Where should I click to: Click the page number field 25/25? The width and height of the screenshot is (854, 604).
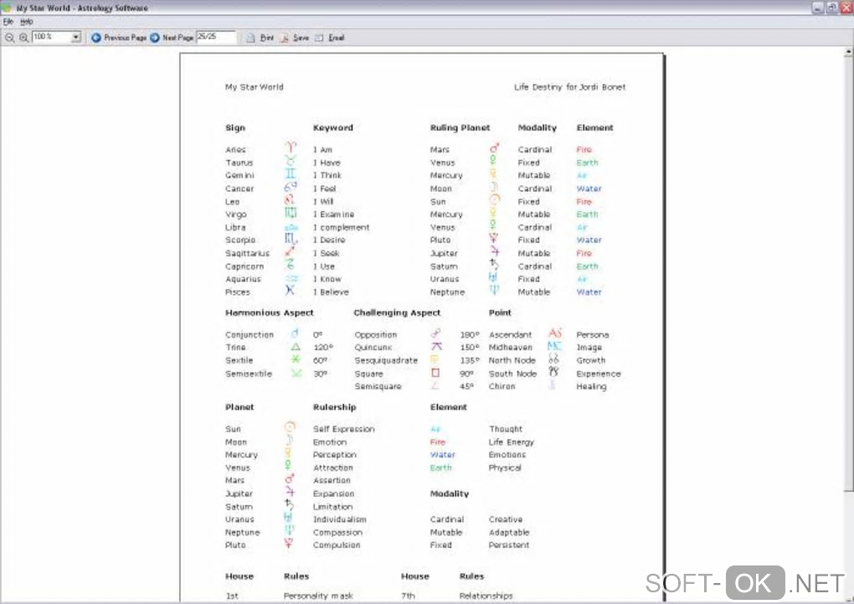point(216,37)
